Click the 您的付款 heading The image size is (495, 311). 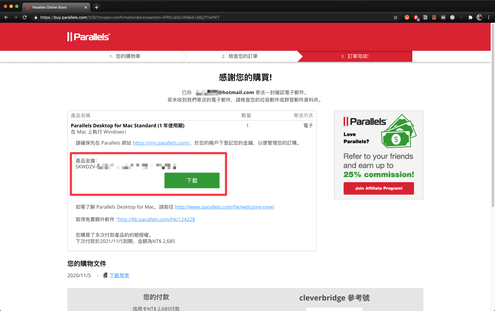[x=156, y=297]
